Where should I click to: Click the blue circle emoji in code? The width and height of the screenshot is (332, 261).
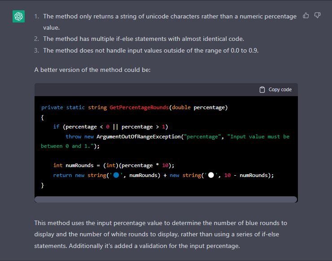point(116,175)
